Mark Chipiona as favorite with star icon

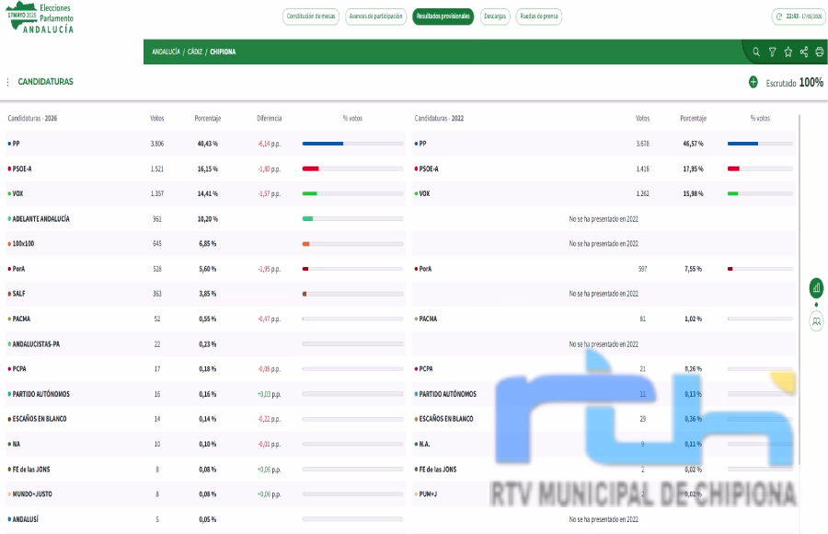(788, 52)
